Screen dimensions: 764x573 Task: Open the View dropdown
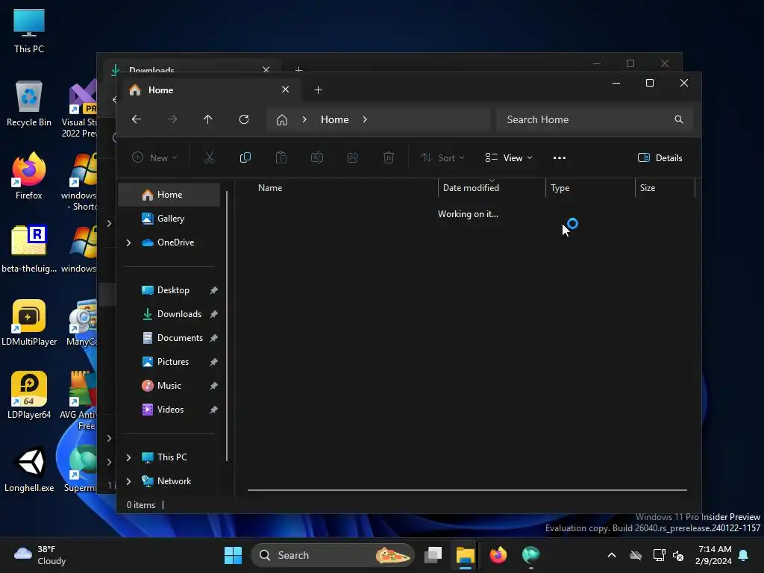pyautogui.click(x=509, y=158)
